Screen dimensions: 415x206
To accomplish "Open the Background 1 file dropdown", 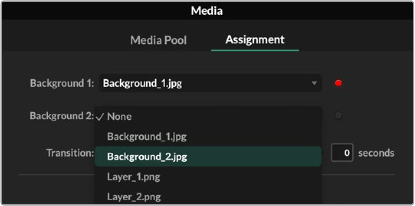I will (206, 83).
